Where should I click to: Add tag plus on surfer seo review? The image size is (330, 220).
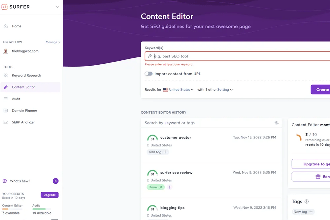pos(170,187)
